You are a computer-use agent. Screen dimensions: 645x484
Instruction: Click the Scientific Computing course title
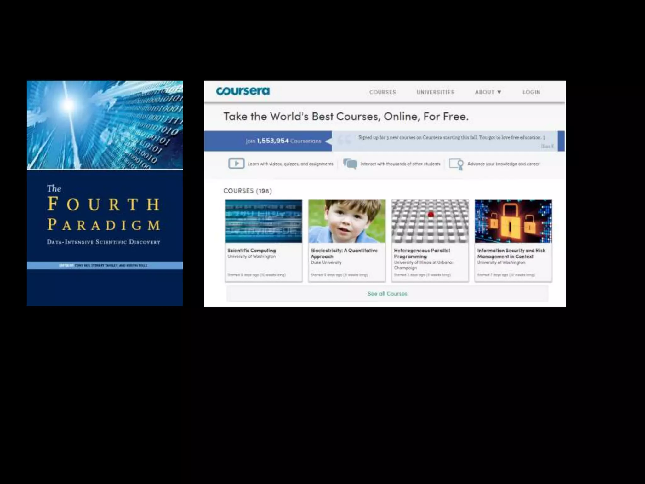tap(252, 251)
